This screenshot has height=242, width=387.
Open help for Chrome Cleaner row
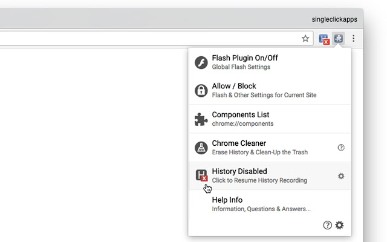[x=341, y=148]
